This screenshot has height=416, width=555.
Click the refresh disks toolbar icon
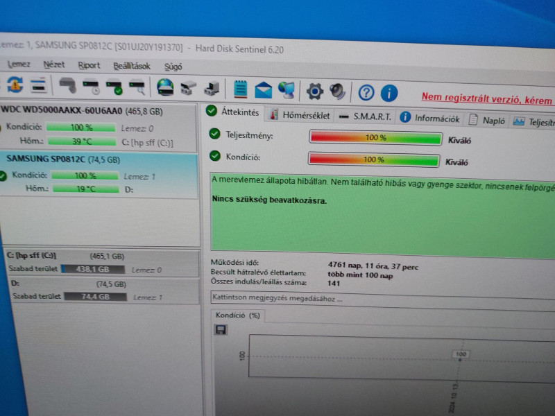15,84
